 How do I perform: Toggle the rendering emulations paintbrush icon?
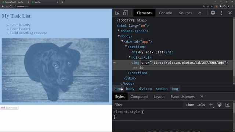[220, 105]
